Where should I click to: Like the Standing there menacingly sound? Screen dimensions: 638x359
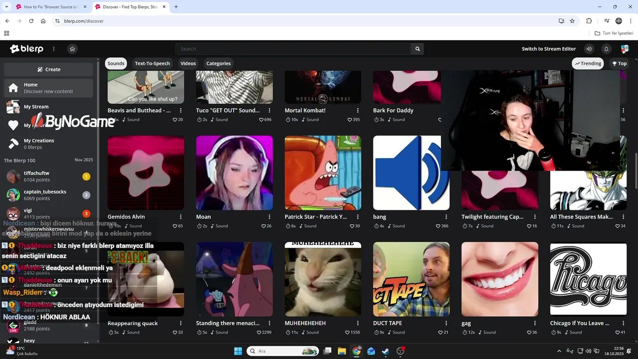pyautogui.click(x=259, y=332)
